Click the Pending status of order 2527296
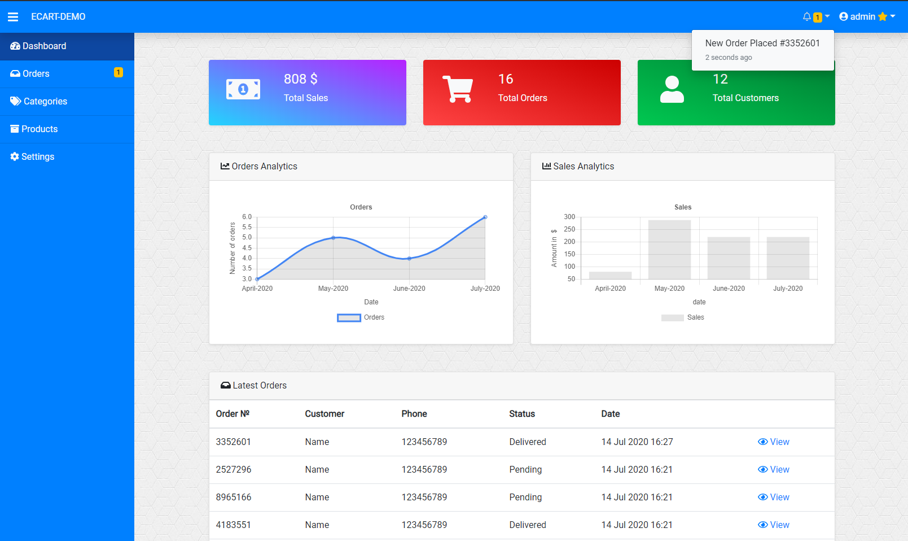 click(x=525, y=470)
